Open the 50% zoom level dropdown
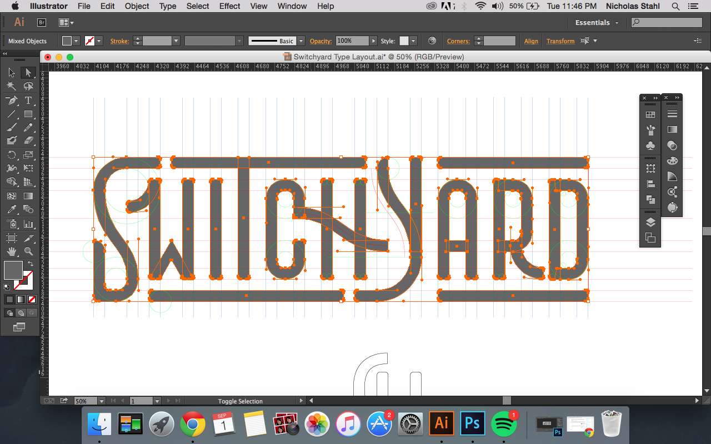This screenshot has height=444, width=711. 101,401
